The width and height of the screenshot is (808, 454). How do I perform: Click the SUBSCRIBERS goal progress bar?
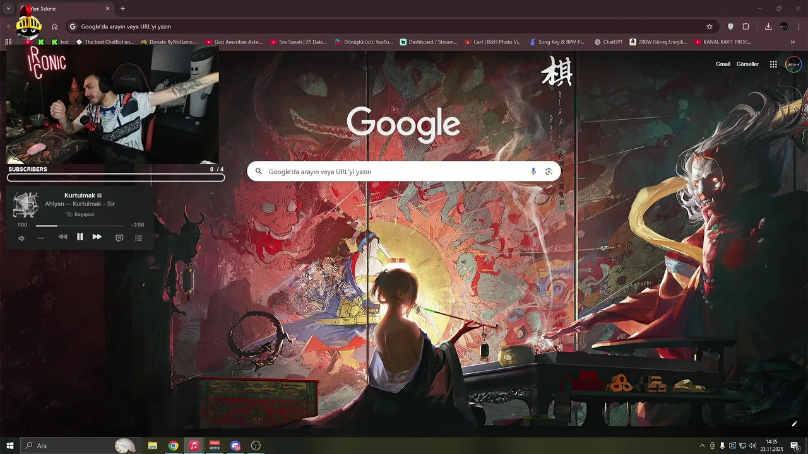[116, 178]
